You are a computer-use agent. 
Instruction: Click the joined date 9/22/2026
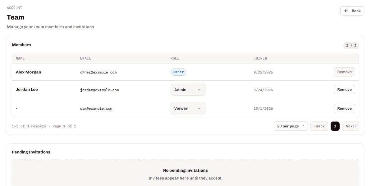(x=263, y=72)
